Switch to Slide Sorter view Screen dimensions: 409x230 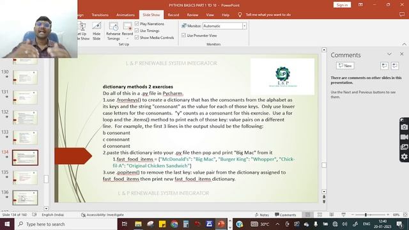pos(320,215)
